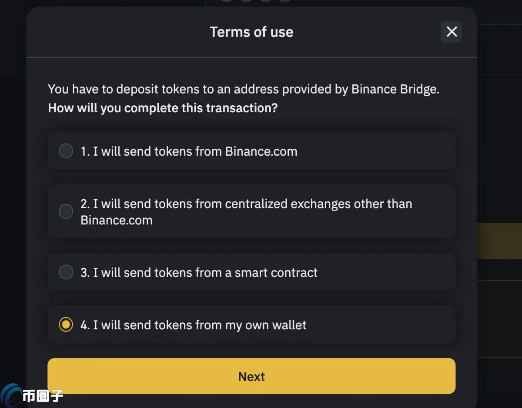This screenshot has height=408, width=522.
Task: Click the yellow bar behind the dialog's right edge
Action: pos(499,241)
